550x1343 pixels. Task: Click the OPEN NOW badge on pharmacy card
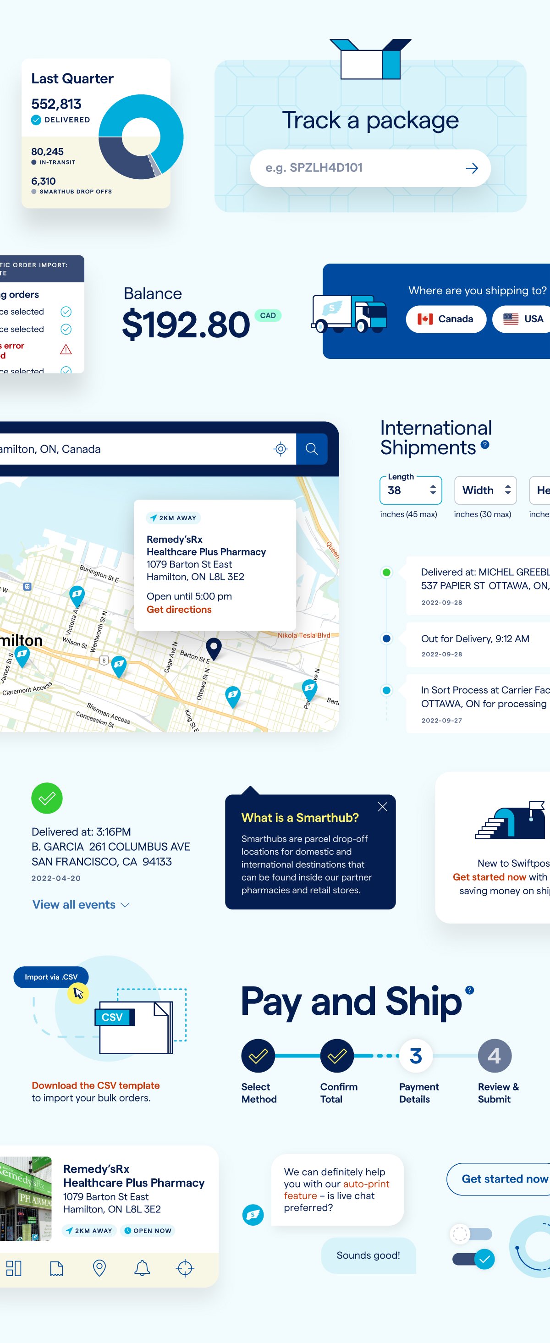pos(148,1231)
